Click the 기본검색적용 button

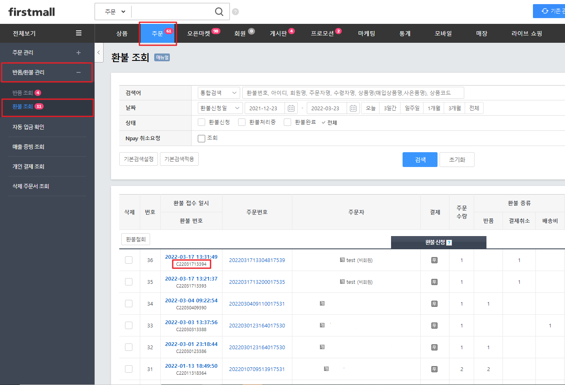click(179, 159)
